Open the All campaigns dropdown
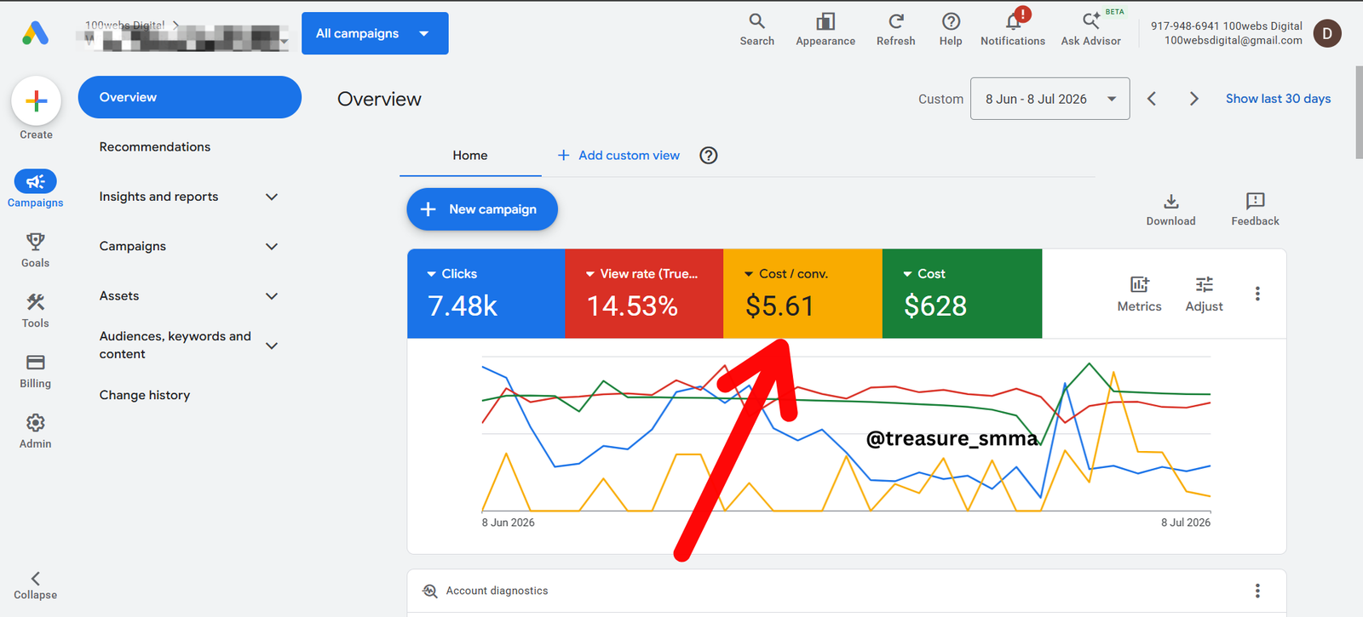1363x617 pixels. click(375, 33)
